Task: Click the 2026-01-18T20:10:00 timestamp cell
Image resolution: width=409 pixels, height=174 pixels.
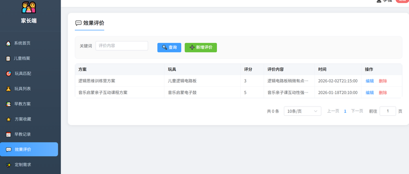Action: pyautogui.click(x=338, y=93)
